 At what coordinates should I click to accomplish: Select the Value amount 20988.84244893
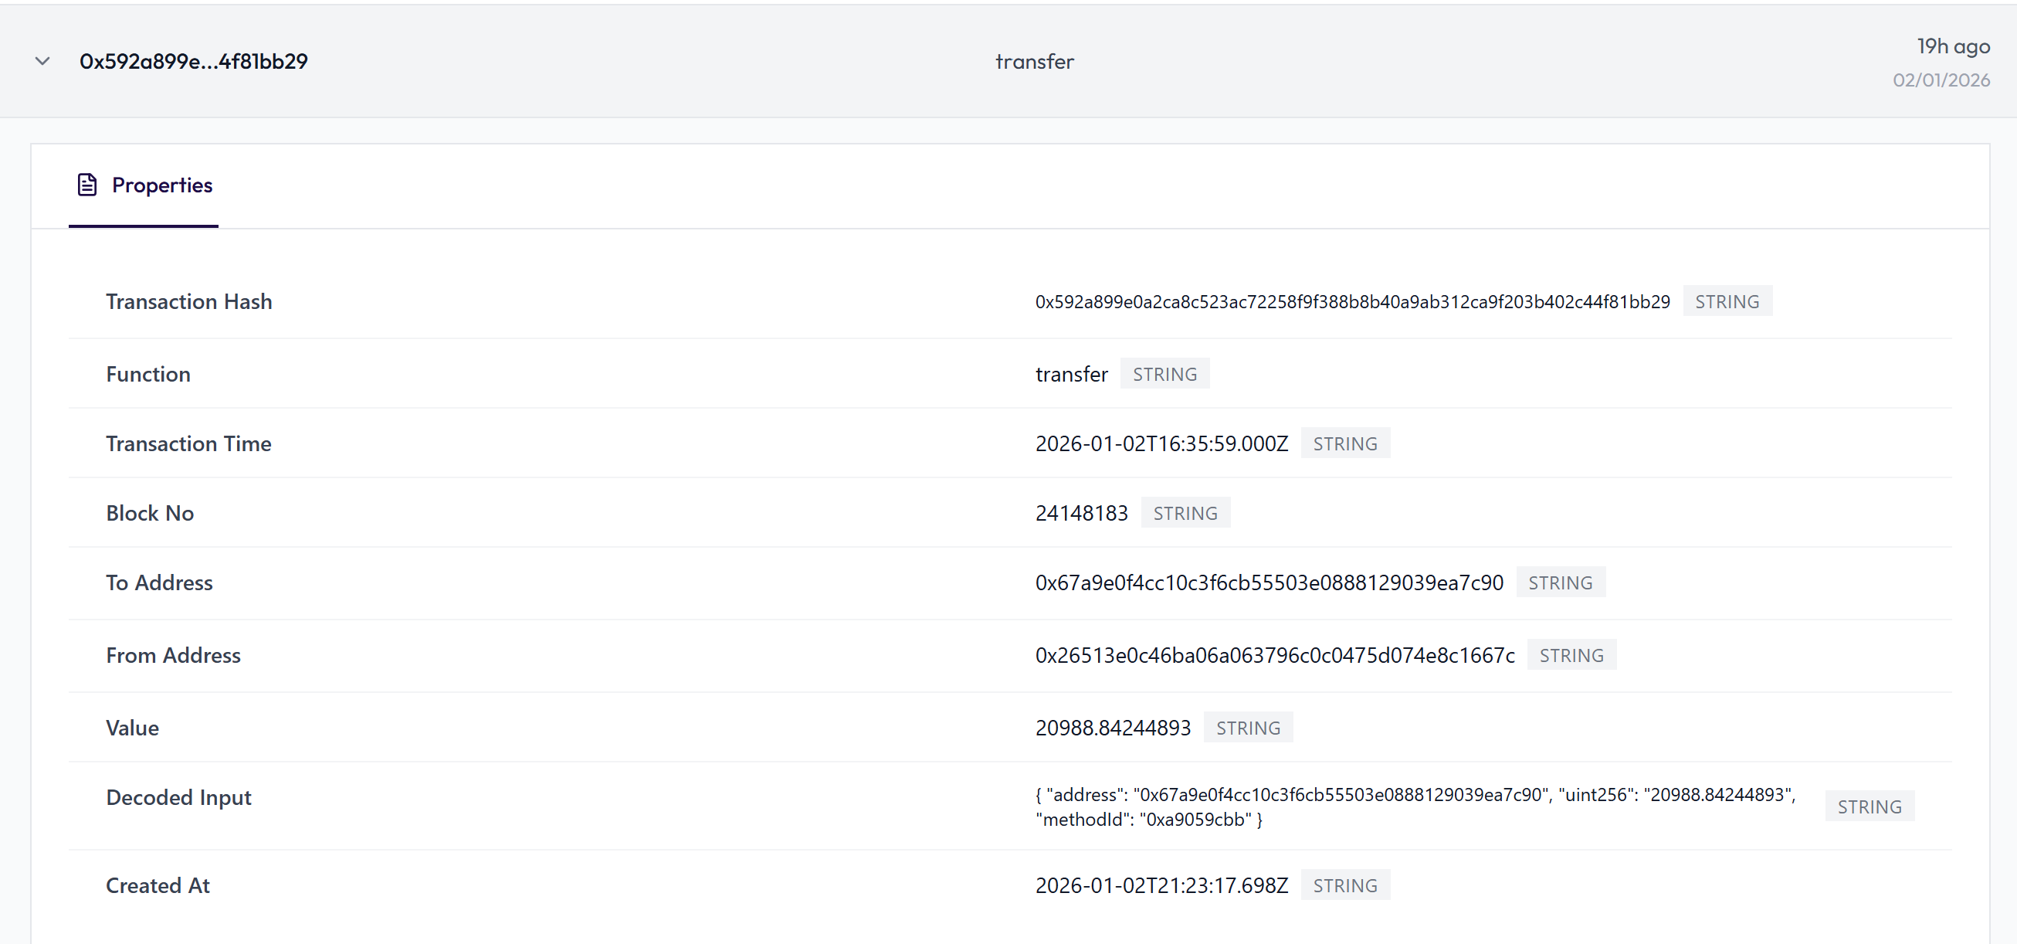point(1113,727)
